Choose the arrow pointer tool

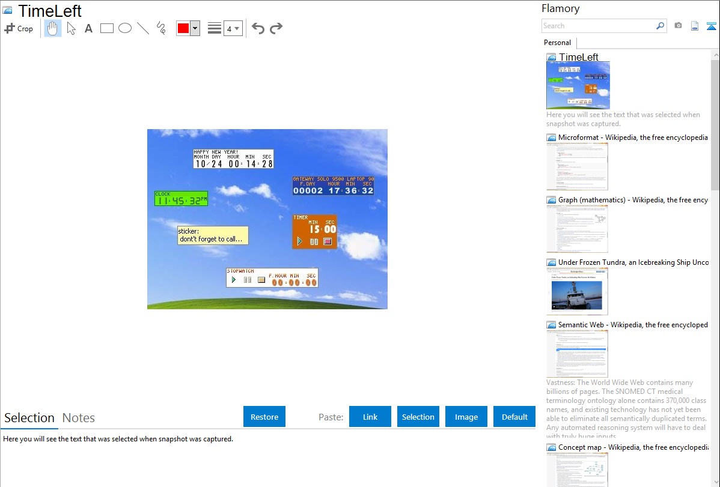[71, 28]
